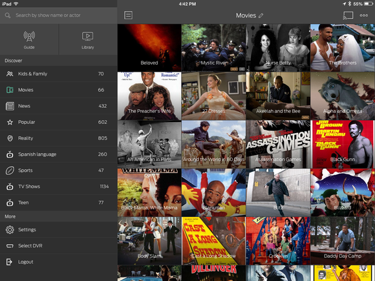Image resolution: width=375 pixels, height=281 pixels.
Task: Tap the Settings gear icon
Action: 10,229
